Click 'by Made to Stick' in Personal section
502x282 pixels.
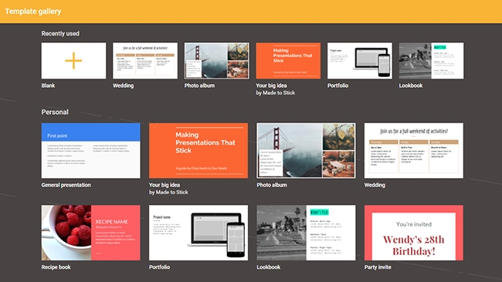pyautogui.click(x=168, y=193)
